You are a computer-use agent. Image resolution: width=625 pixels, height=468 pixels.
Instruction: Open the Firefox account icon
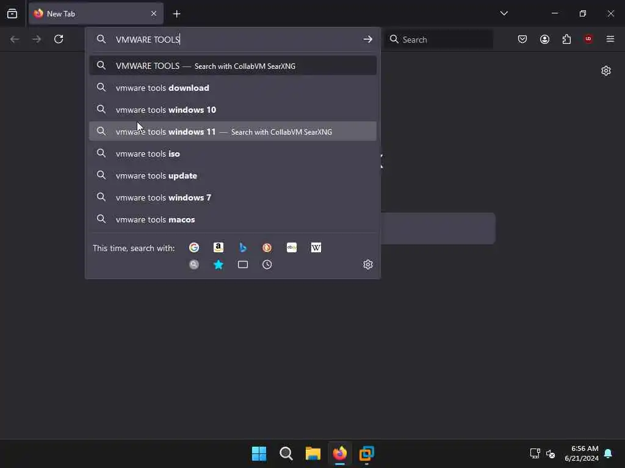(544, 39)
